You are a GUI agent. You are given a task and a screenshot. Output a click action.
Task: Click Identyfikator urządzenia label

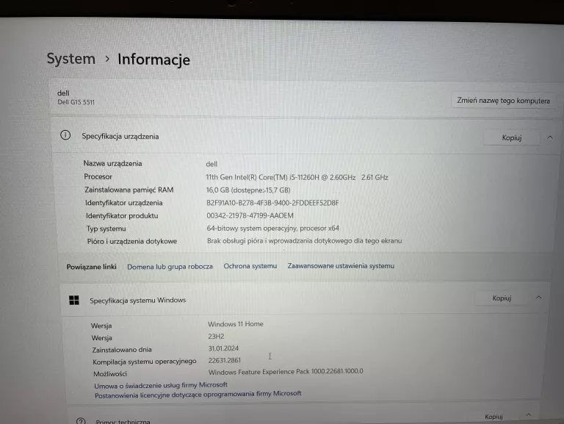click(123, 203)
